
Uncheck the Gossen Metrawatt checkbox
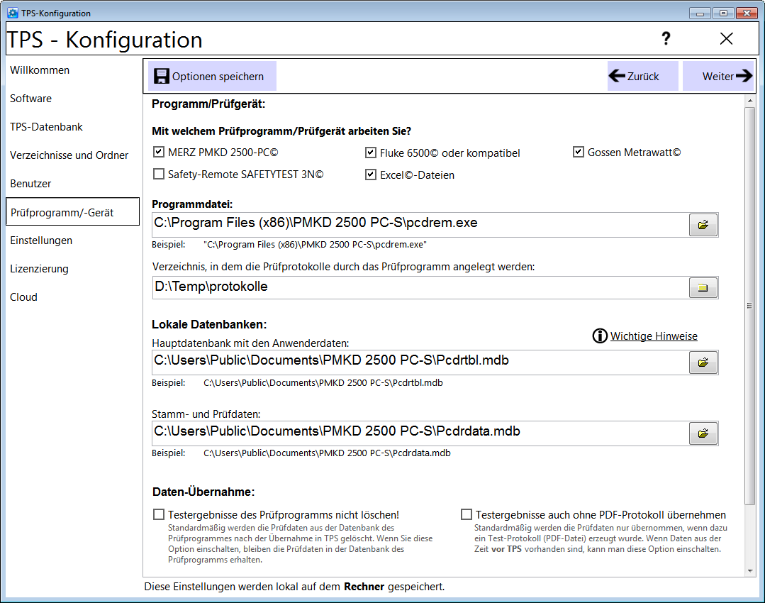578,152
